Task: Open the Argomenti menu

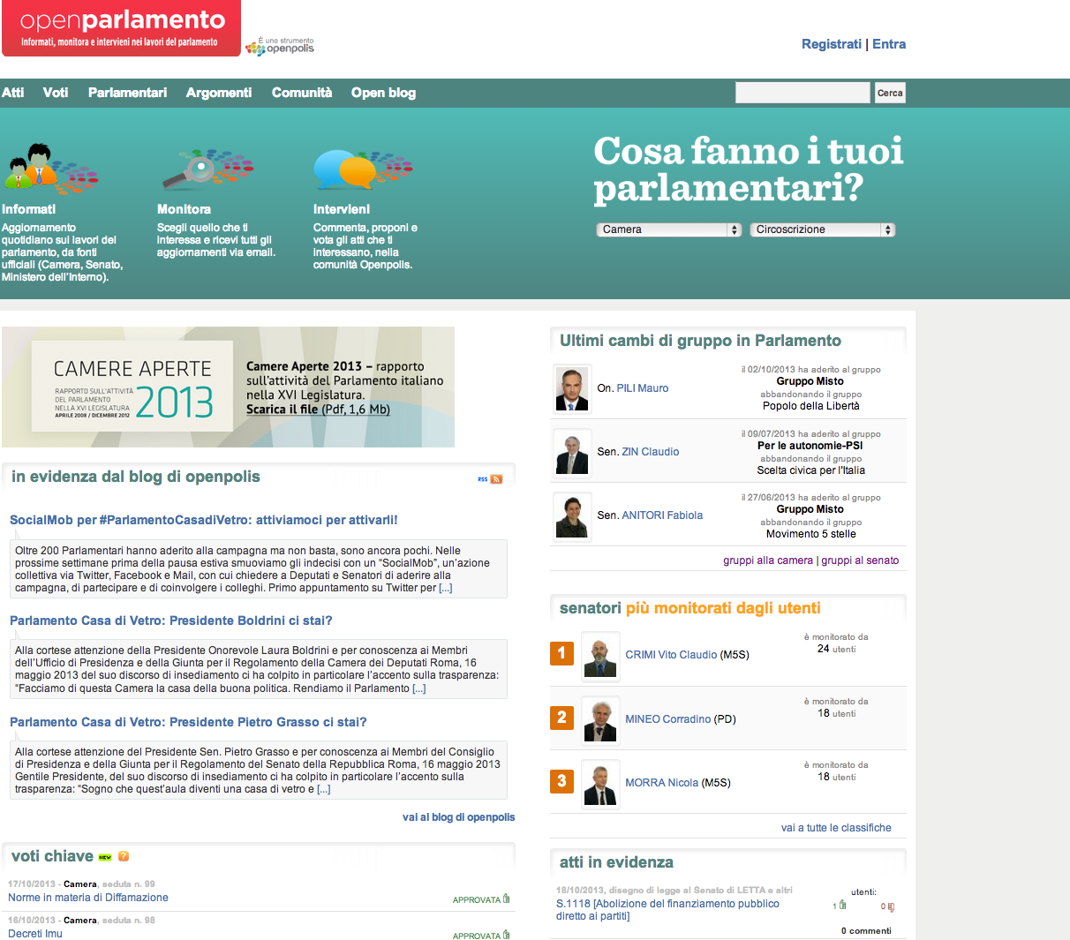Action: [219, 93]
